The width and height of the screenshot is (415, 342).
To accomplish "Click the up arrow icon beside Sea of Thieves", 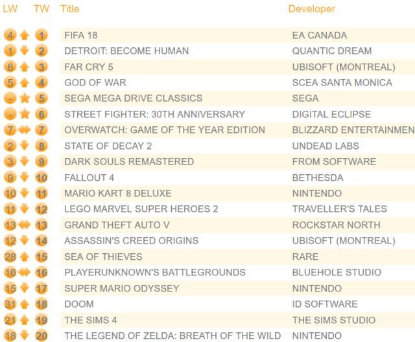I will tap(25, 256).
